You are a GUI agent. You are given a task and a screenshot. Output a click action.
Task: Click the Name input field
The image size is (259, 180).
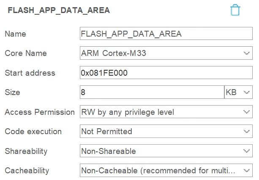click(x=166, y=34)
